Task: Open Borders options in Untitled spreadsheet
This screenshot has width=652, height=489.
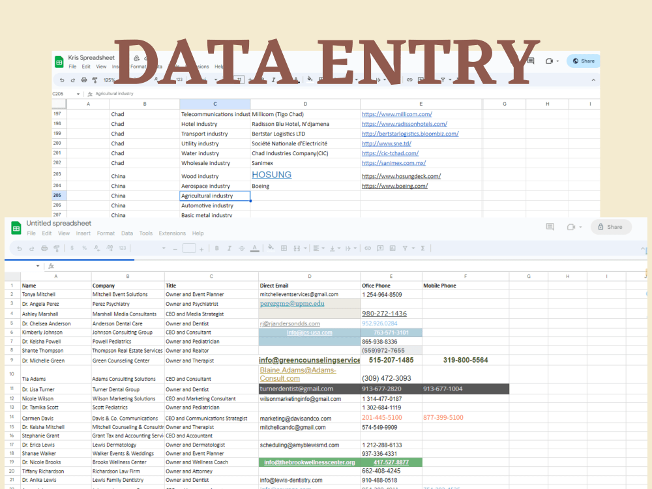Action: pos(284,248)
